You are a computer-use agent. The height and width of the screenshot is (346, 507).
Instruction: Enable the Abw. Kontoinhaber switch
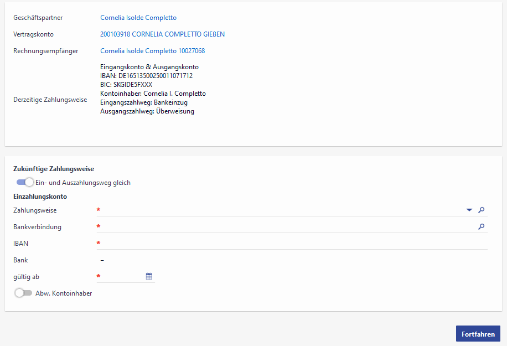click(23, 293)
